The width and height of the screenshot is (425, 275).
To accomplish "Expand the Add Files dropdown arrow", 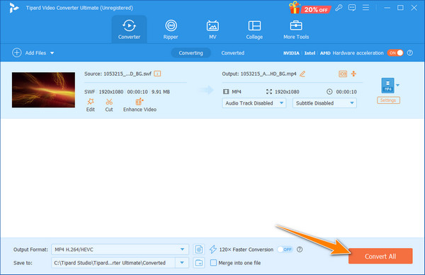I will click(52, 53).
